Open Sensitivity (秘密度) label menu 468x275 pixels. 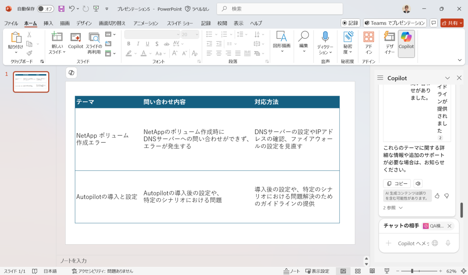pos(347,43)
